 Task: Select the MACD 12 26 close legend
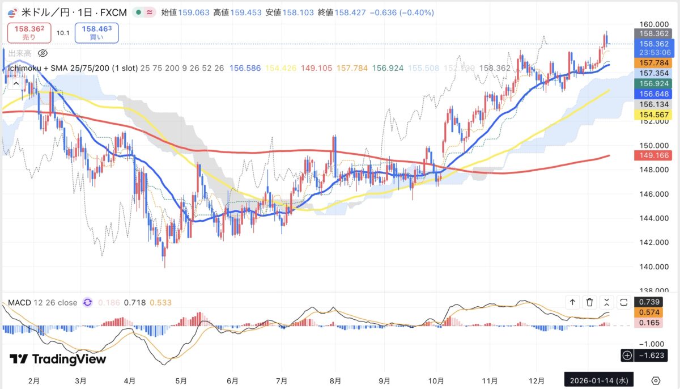[x=42, y=303]
